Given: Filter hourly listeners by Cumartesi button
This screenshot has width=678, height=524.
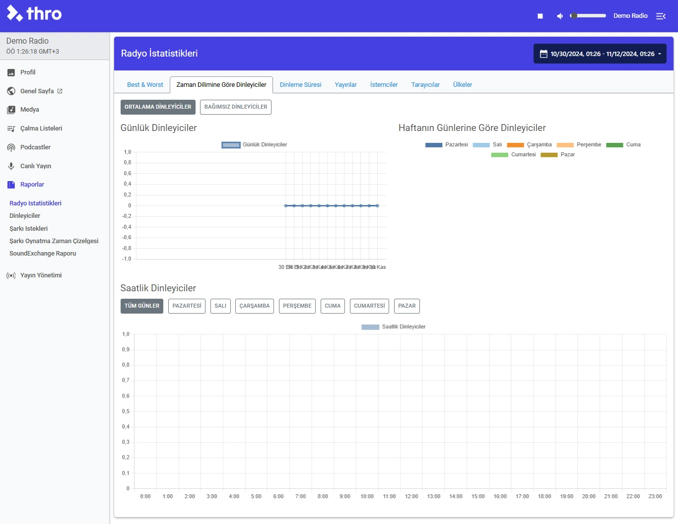Looking at the screenshot, I should pyautogui.click(x=369, y=306).
